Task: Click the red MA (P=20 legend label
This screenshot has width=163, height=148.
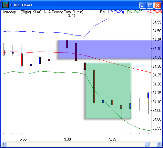Action: [154, 12]
